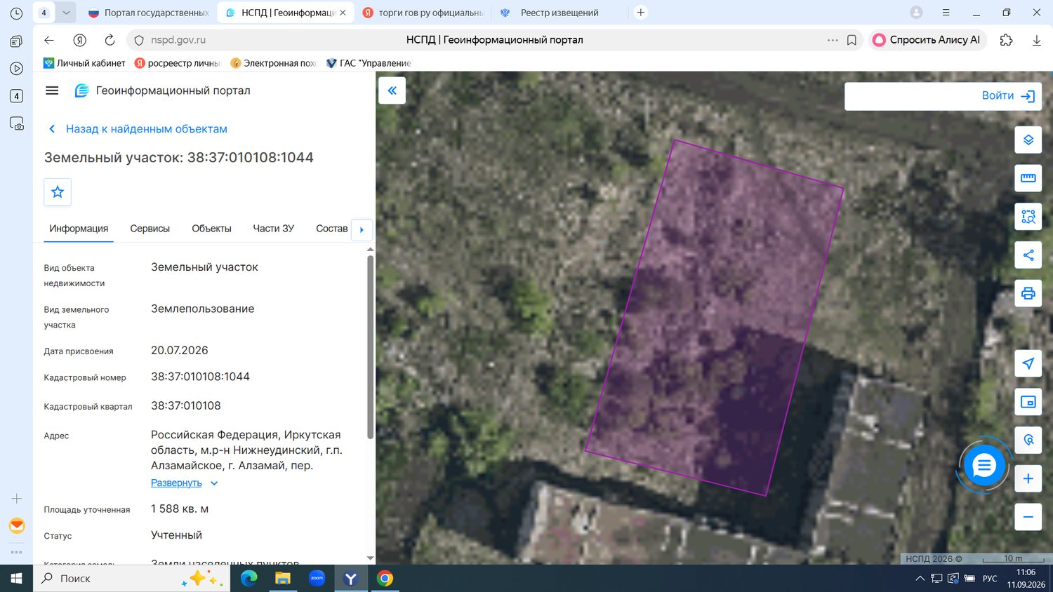The width and height of the screenshot is (1053, 592).
Task: Switch to Реестр извещений browser tab
Action: pyautogui.click(x=559, y=13)
